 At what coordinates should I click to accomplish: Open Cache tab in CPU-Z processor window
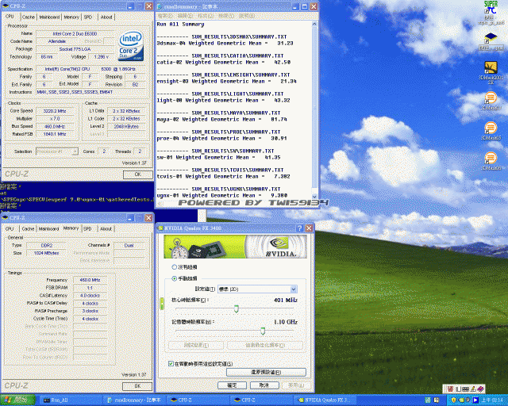coord(29,17)
